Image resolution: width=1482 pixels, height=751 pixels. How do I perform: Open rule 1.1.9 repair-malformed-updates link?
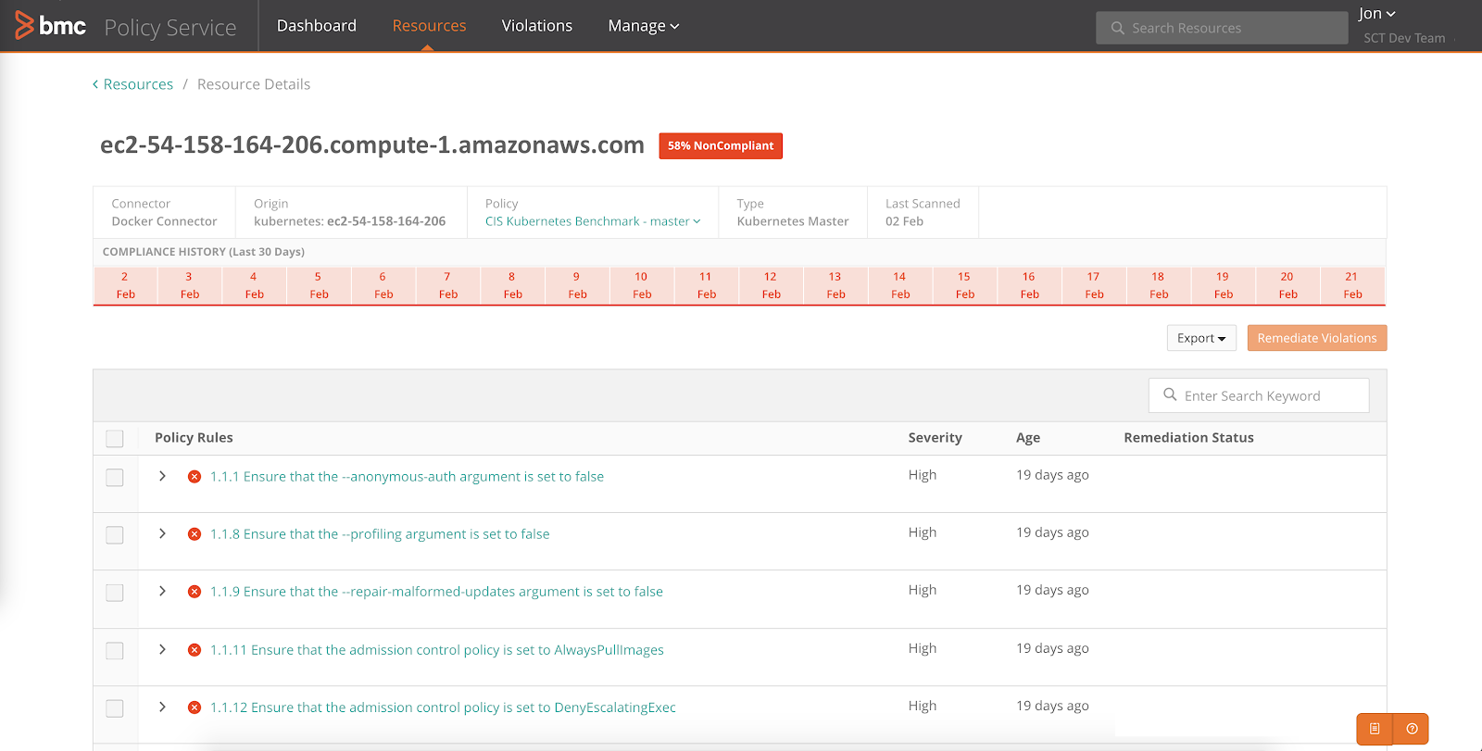point(436,592)
